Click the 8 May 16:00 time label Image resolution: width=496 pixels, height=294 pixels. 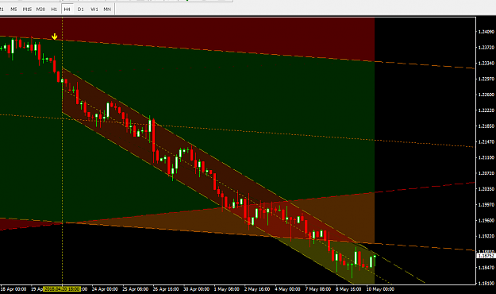(348, 289)
